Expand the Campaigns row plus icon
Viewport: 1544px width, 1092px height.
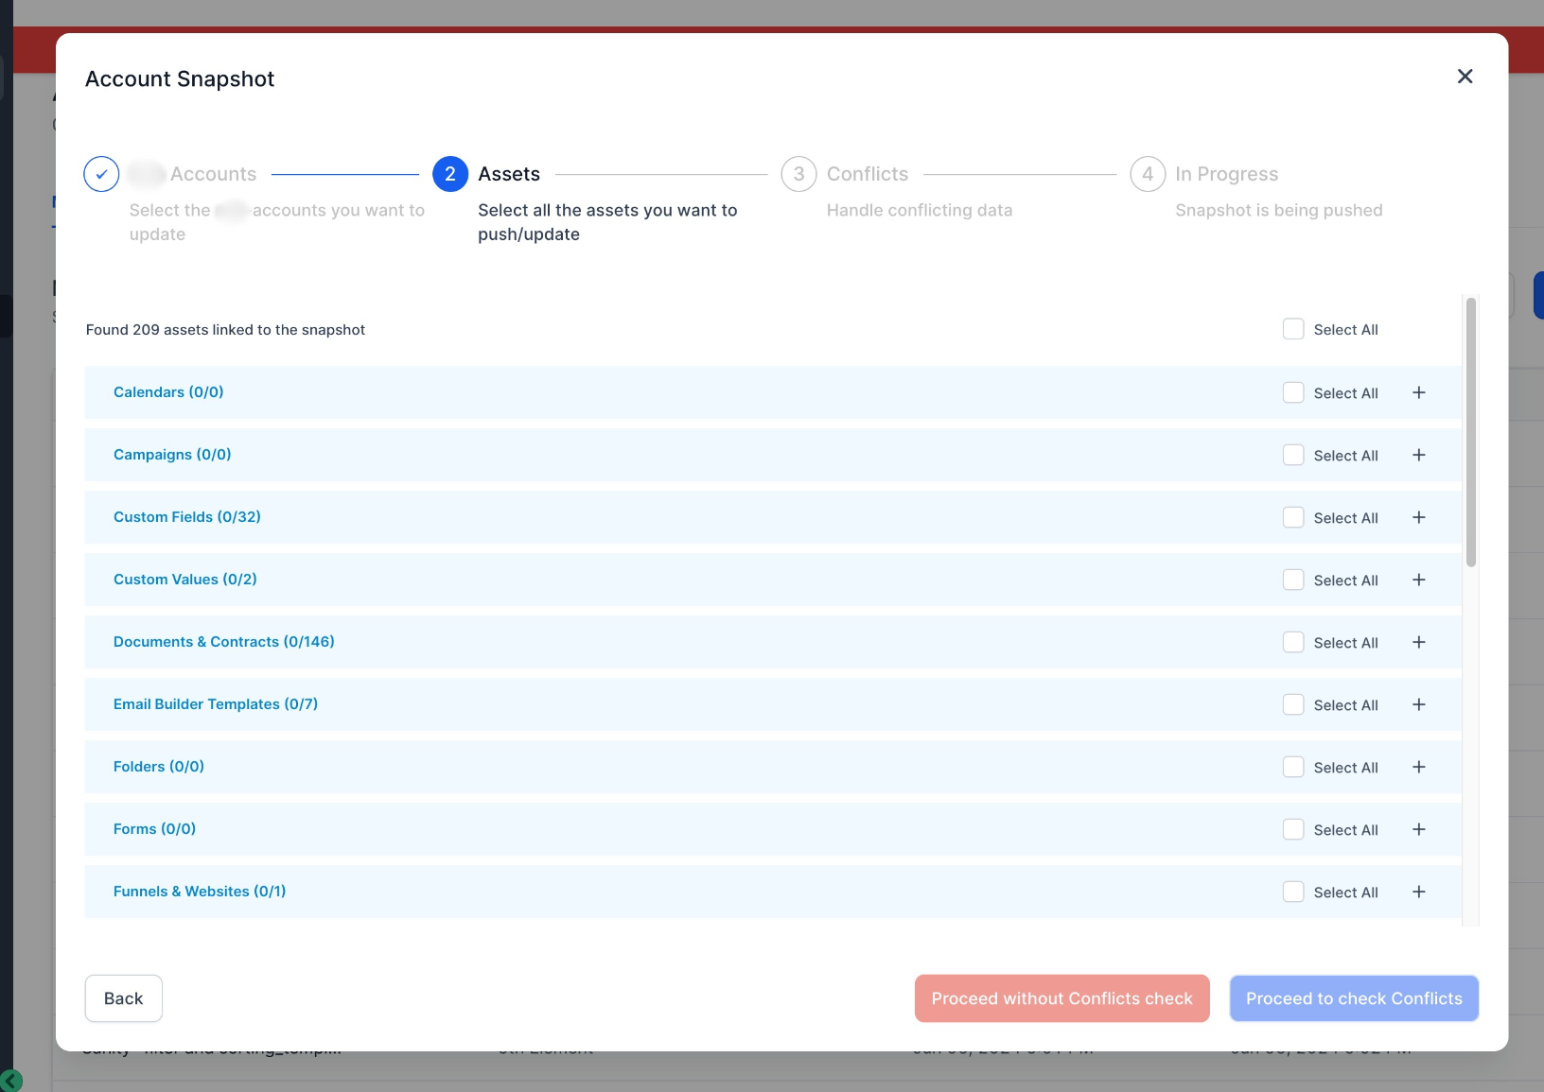pyautogui.click(x=1419, y=455)
